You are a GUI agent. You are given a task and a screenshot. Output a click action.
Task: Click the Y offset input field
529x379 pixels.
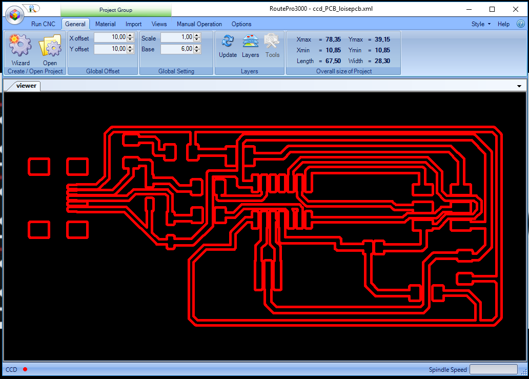point(111,49)
